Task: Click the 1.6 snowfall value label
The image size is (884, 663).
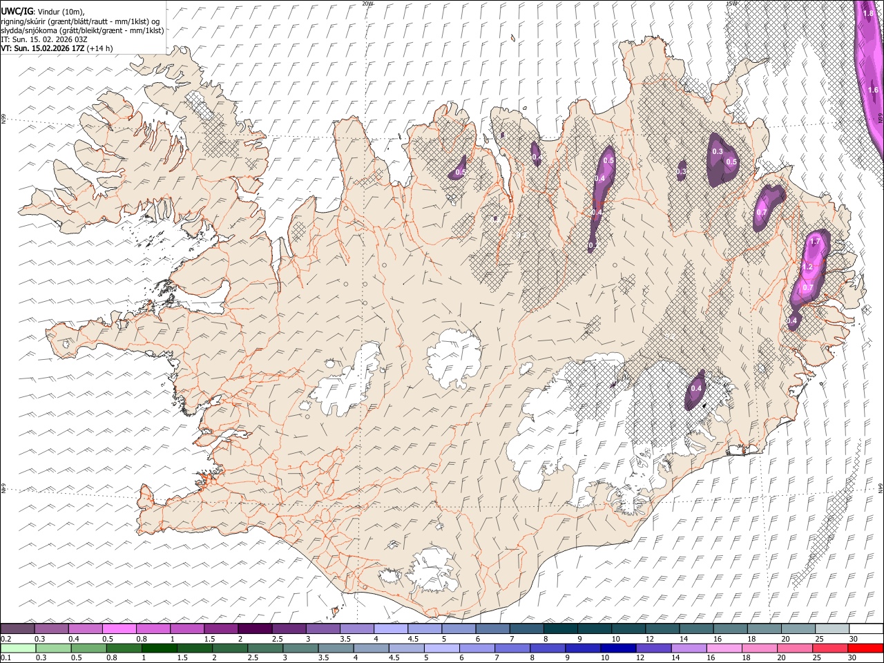Action: (x=873, y=90)
